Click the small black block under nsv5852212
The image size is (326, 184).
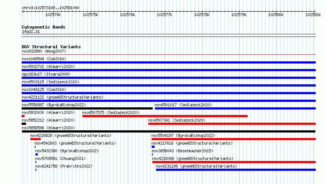pos(24,124)
